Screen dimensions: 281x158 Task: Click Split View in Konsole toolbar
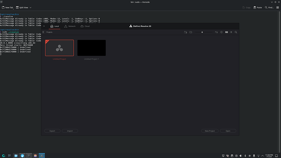[x=22, y=7]
